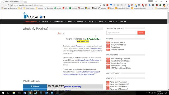Open the Bookmarks star folder

(x=12, y=8)
